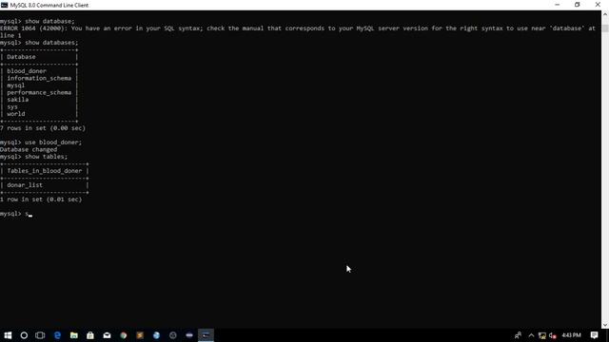Open the muted volume tray icon
609x342 pixels.
click(x=552, y=335)
